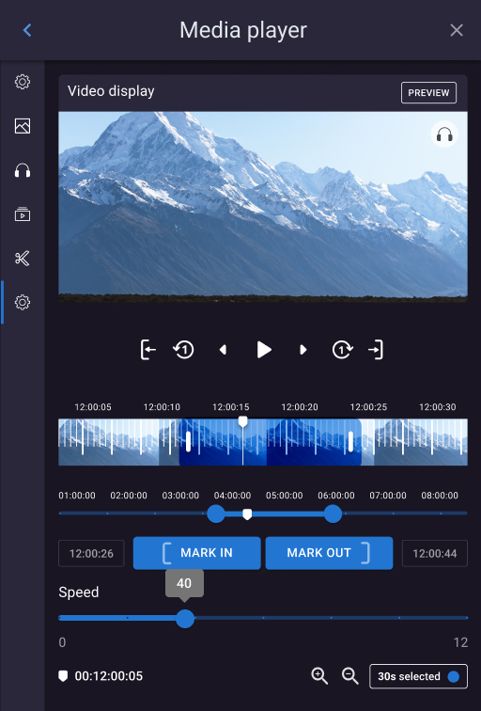This screenshot has width=481, height=711.
Task: Skip forward one second
Action: point(342,350)
